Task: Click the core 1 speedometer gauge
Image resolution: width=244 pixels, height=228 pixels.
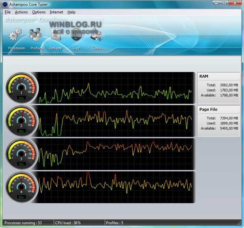Action: (x=22, y=88)
